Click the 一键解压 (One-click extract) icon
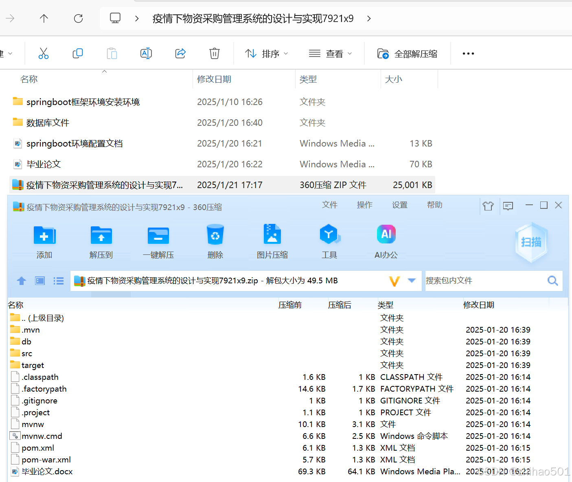The width and height of the screenshot is (572, 482). 158,235
